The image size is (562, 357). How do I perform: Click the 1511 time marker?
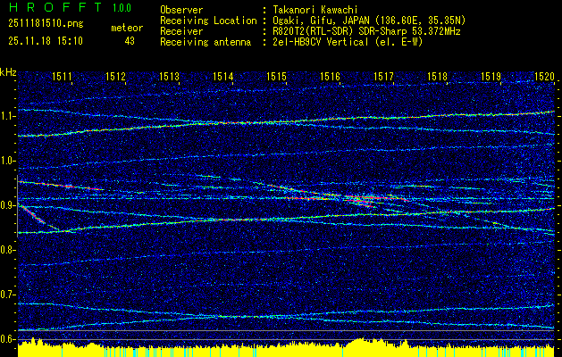coord(63,78)
